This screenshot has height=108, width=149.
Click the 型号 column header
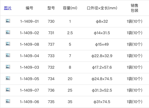coord(51,8)
